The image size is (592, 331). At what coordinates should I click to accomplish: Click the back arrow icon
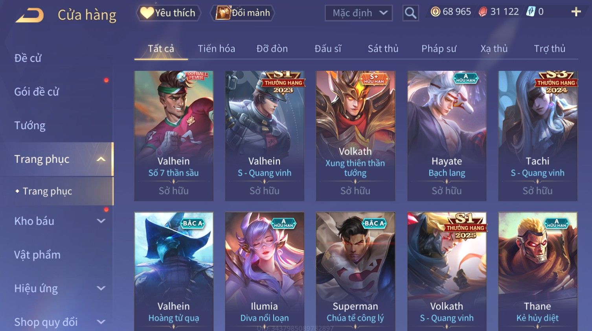29,15
